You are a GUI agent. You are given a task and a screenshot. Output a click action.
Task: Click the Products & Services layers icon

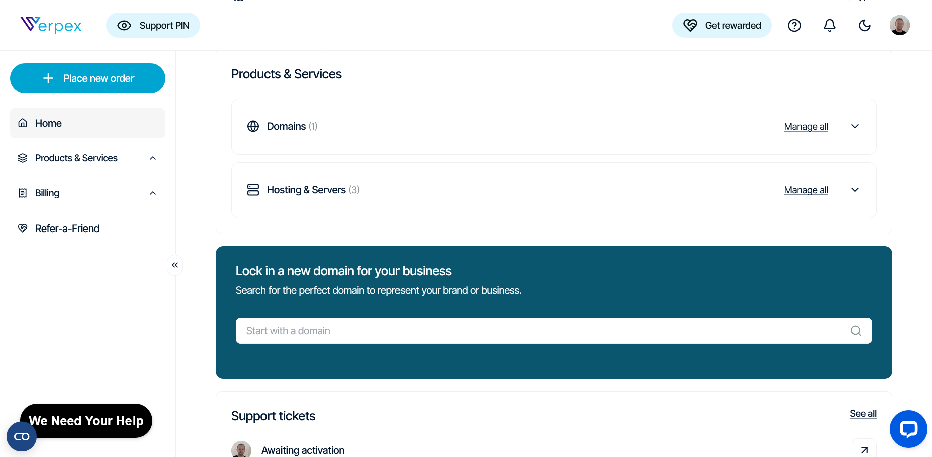[x=23, y=158]
